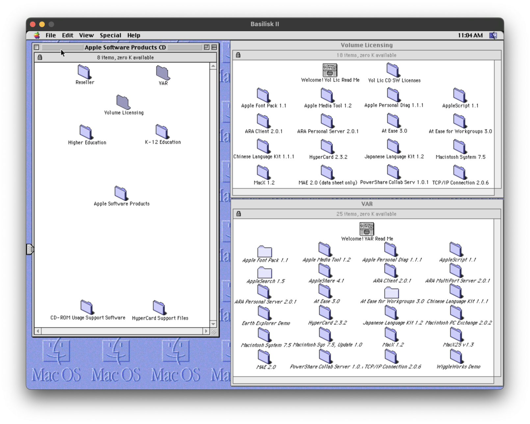Click scroll left arrow in CD window
This screenshot has height=424, width=530.
click(x=38, y=331)
